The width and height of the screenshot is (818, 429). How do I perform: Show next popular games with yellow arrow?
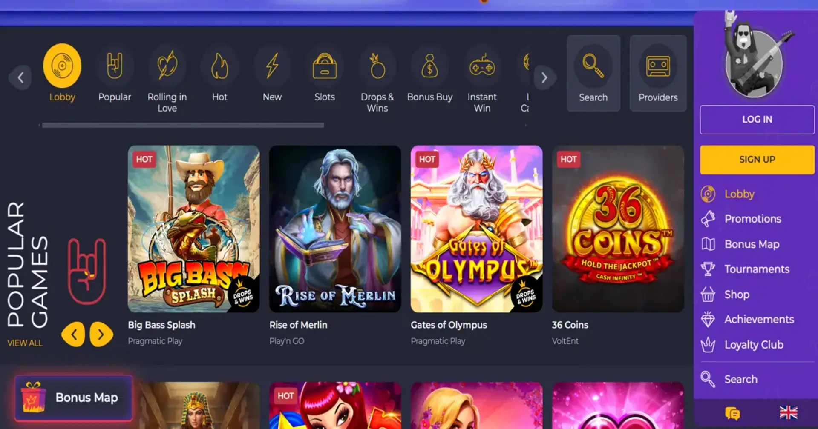[x=101, y=335]
